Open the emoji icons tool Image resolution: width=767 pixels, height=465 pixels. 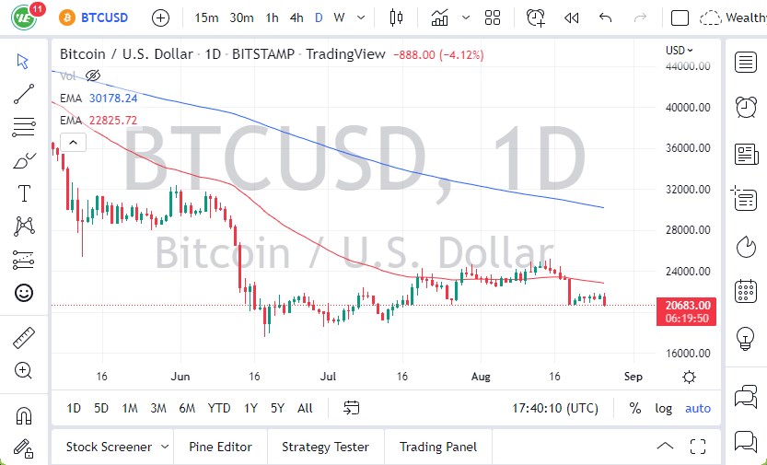(24, 293)
